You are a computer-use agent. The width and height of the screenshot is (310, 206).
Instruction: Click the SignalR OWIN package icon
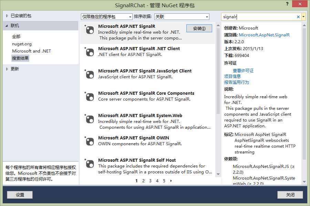coord(90,142)
